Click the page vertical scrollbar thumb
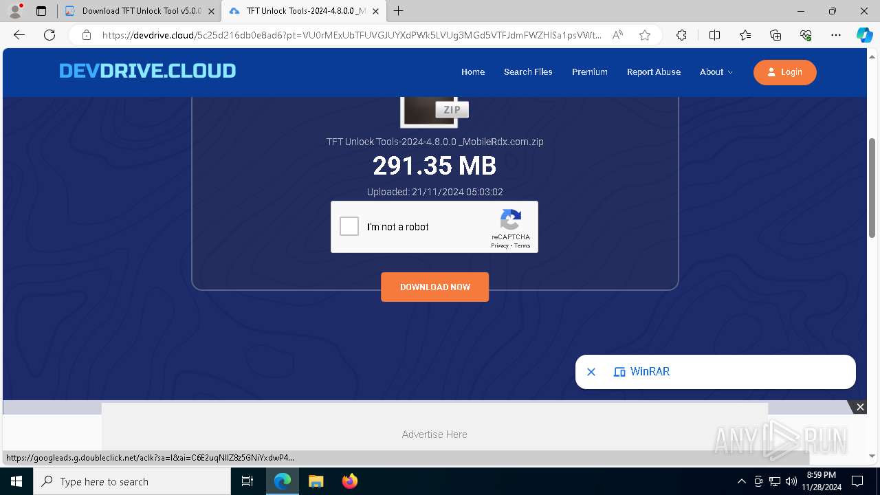 tap(872, 188)
